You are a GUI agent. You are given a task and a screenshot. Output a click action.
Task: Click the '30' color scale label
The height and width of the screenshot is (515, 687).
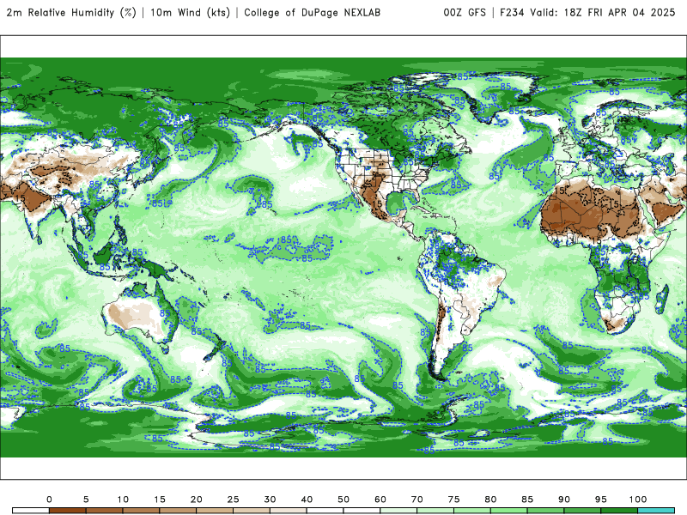click(270, 500)
